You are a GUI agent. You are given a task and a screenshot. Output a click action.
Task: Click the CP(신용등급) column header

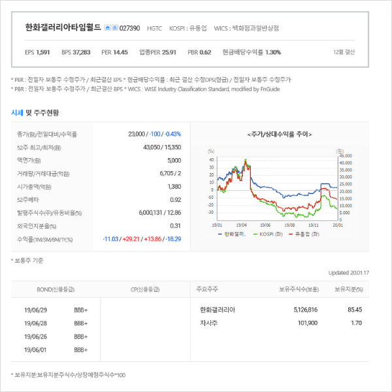pos(145,289)
